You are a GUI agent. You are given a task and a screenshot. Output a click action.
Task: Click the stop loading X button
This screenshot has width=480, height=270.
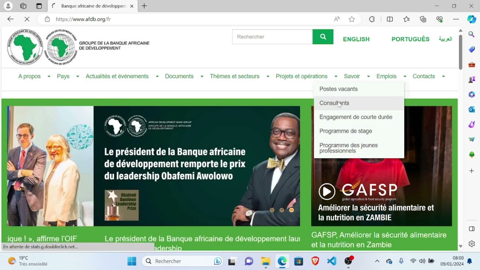[27, 19]
